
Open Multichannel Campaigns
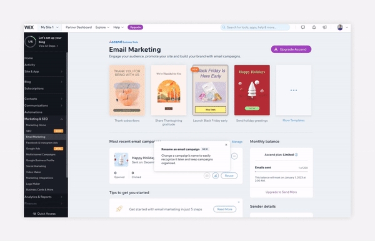pyautogui.click(x=41, y=155)
